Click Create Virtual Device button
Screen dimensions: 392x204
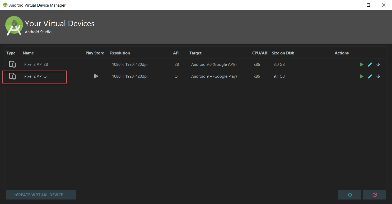41,195
